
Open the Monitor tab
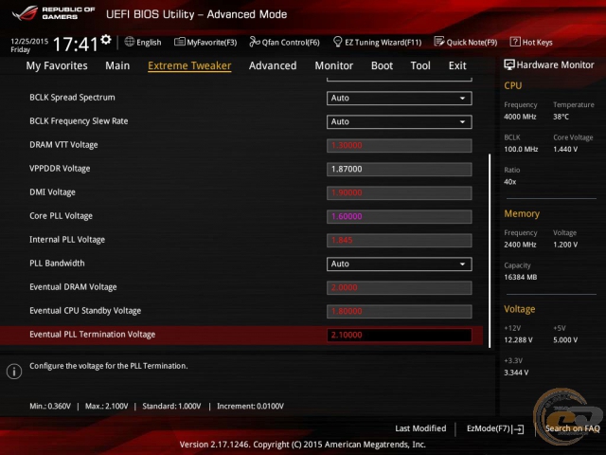(334, 65)
